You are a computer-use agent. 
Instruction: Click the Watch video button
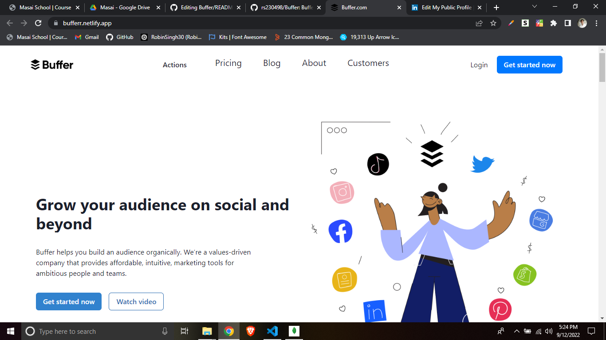136,301
